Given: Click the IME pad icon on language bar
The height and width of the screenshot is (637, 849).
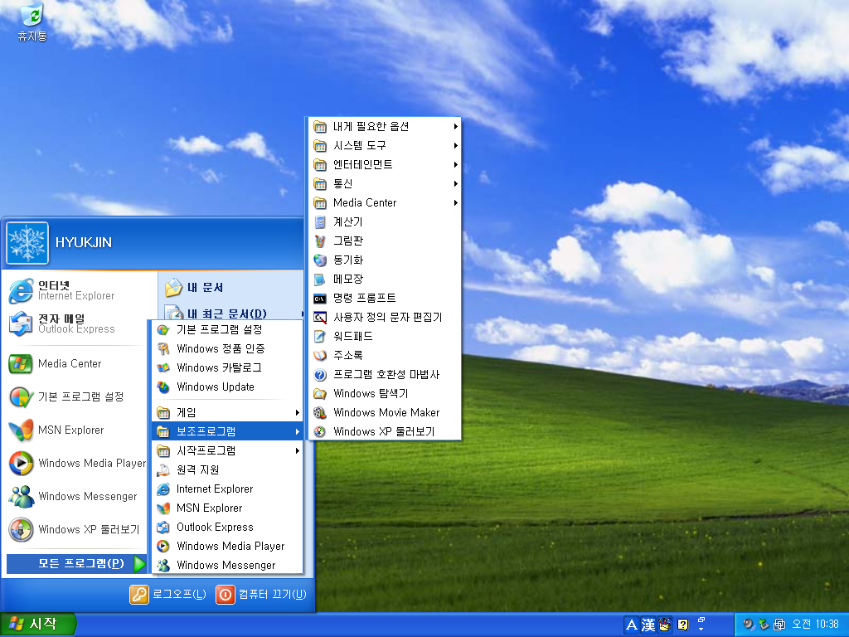Looking at the screenshot, I should [665, 625].
